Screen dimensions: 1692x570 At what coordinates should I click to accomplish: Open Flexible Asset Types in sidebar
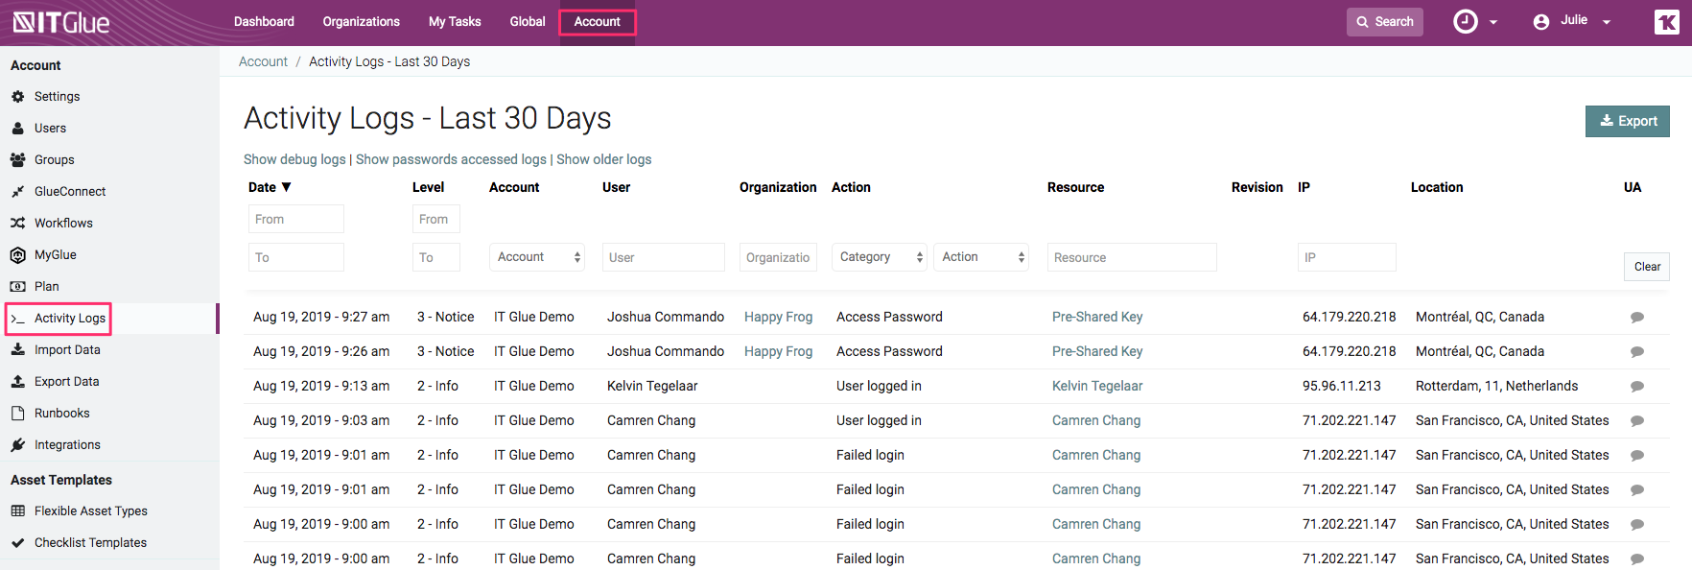click(x=90, y=511)
